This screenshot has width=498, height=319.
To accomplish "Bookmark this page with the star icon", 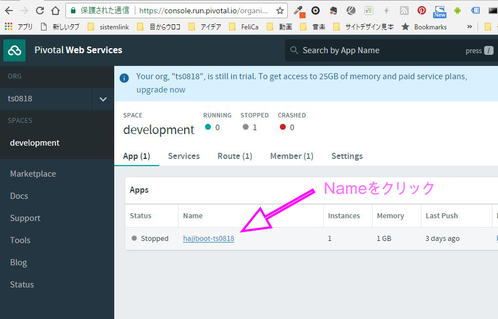I will (x=280, y=11).
